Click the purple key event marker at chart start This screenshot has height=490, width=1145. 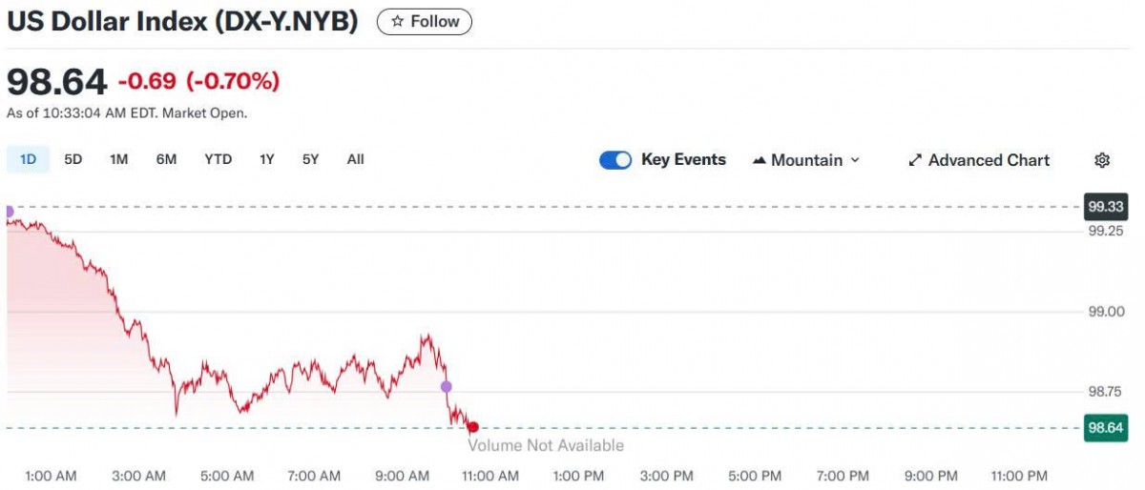click(x=9, y=212)
